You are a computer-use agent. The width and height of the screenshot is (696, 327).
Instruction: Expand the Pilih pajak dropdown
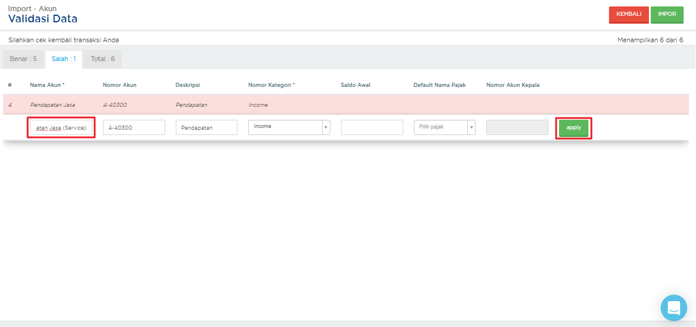tap(444, 127)
